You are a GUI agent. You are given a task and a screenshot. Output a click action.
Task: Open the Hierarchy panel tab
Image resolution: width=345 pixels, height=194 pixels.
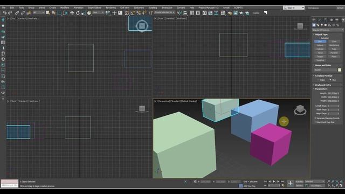point(326,20)
